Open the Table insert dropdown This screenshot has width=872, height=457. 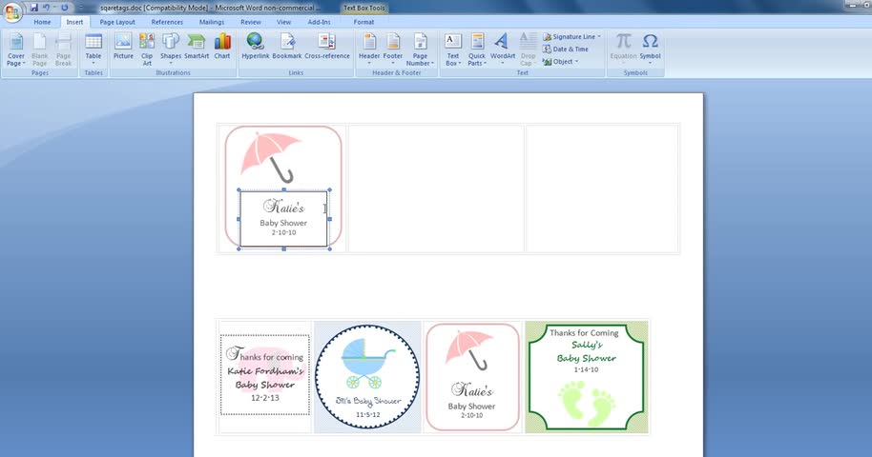click(93, 50)
